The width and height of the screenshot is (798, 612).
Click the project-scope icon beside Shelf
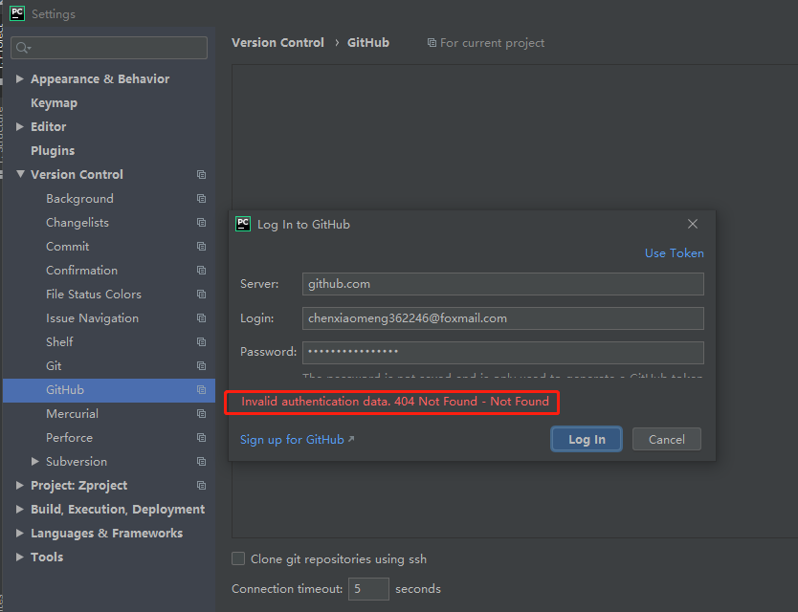tap(202, 342)
